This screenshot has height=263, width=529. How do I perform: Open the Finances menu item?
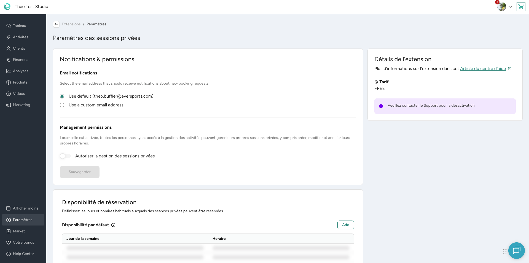[x=20, y=60]
